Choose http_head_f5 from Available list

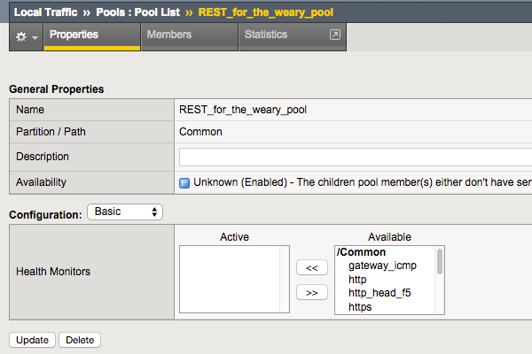click(379, 293)
